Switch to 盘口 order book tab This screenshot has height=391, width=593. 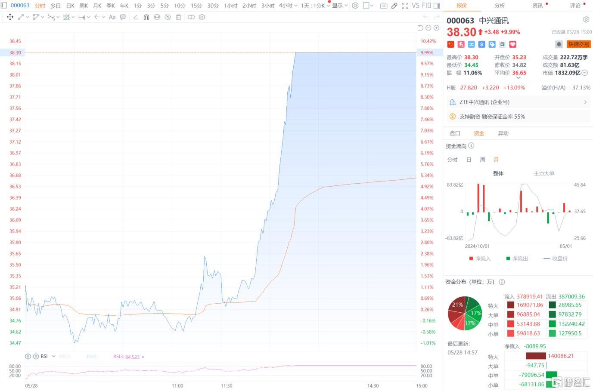455,133
